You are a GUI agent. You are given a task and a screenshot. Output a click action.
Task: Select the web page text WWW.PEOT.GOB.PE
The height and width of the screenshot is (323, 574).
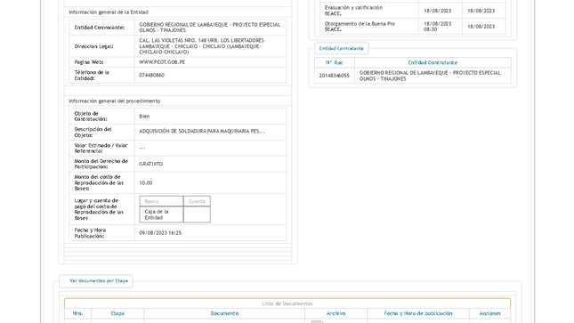coord(162,62)
